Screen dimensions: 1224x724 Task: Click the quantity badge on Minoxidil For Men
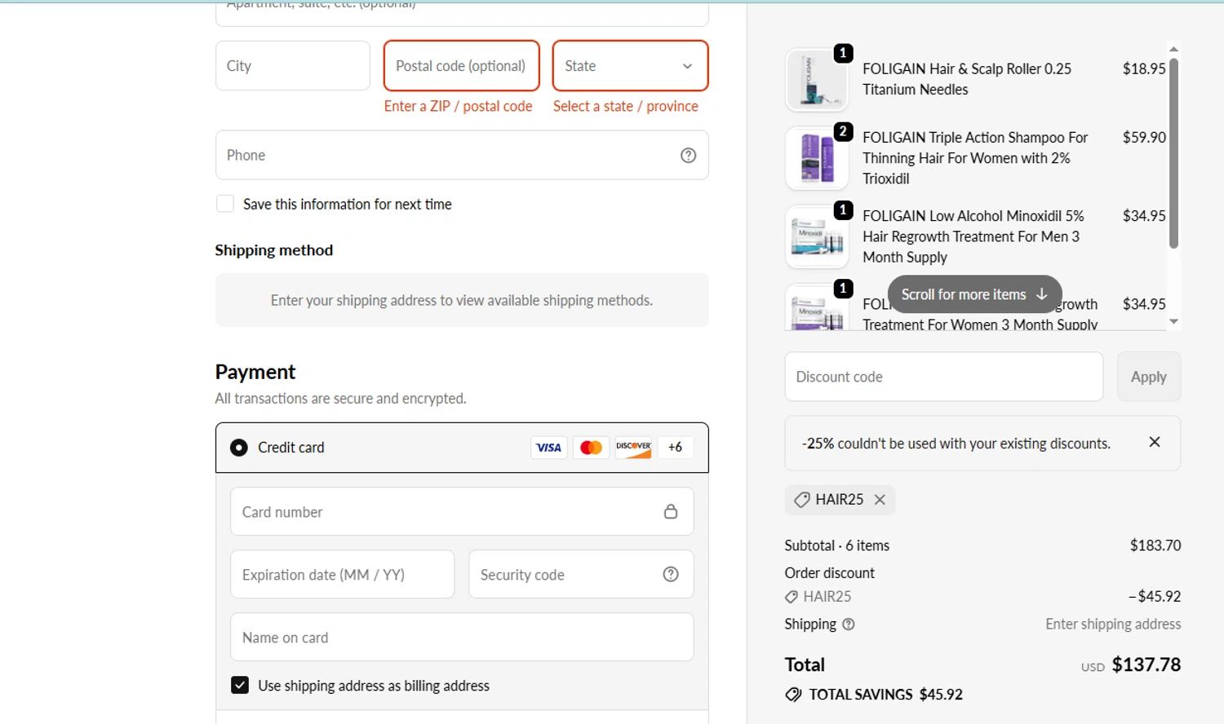click(843, 210)
